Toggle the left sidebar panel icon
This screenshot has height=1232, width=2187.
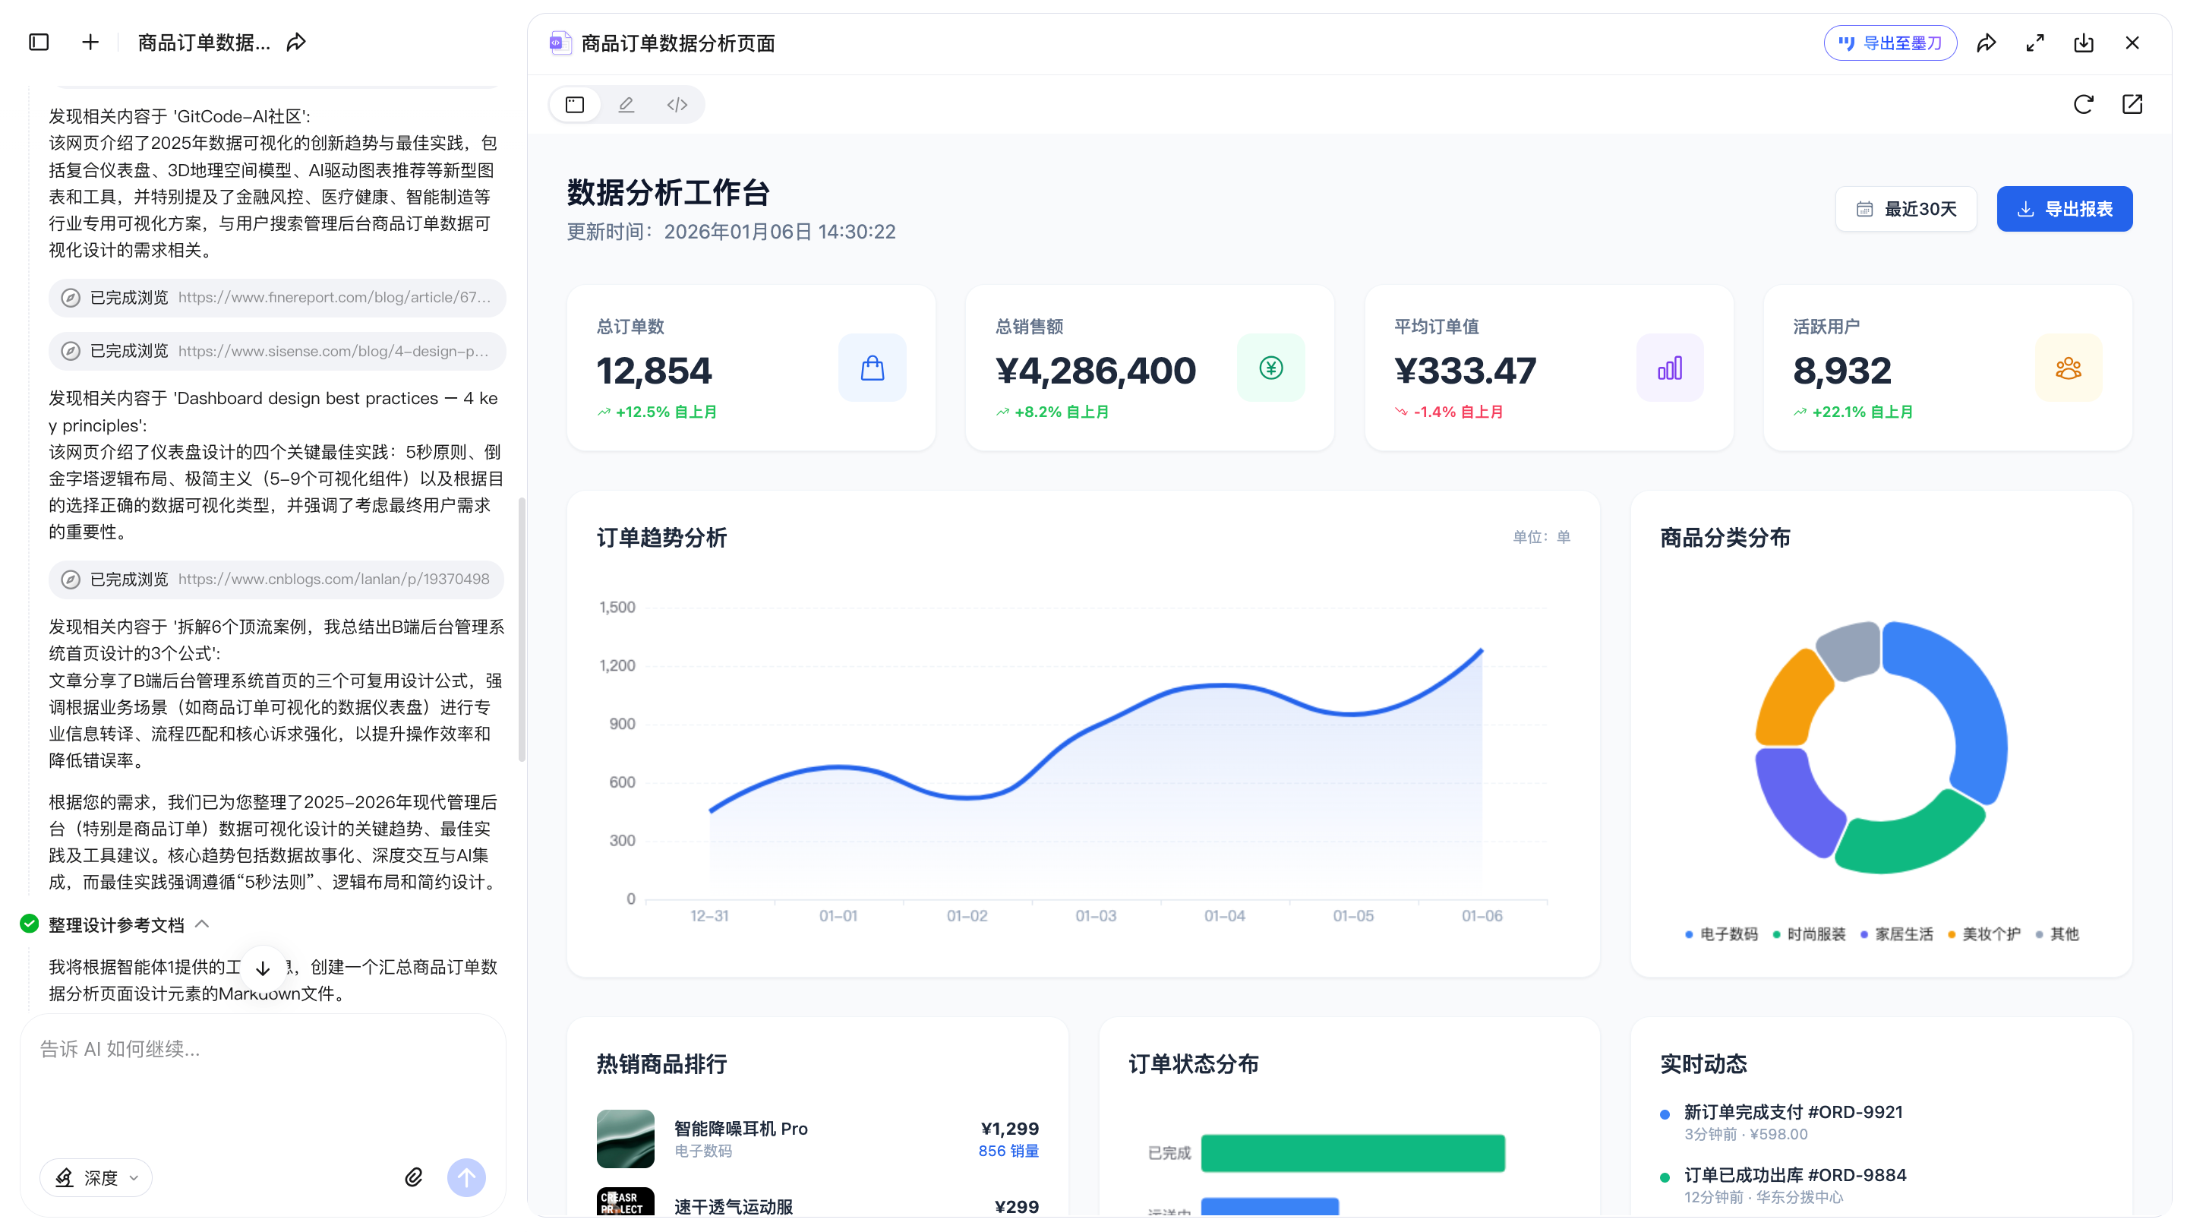[39, 43]
